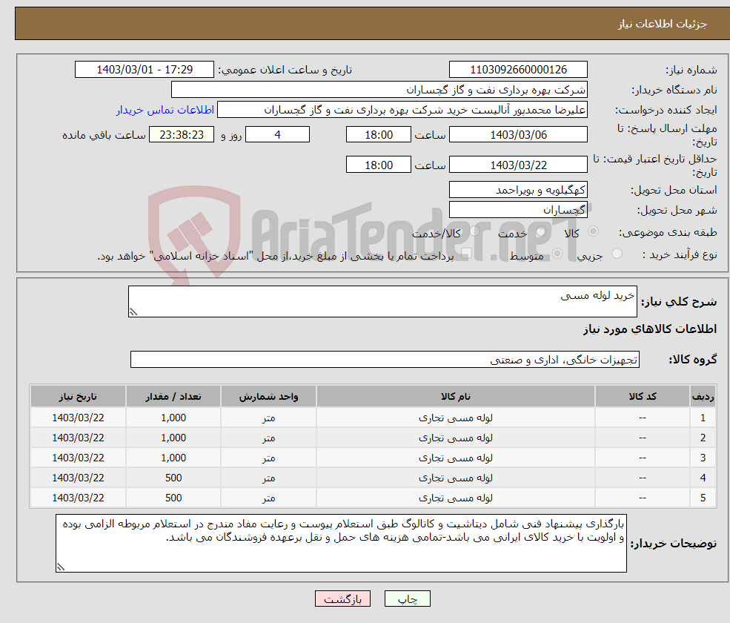Click the buyer notes textarea resize handle
This screenshot has height=623, width=730.
tap(61, 567)
